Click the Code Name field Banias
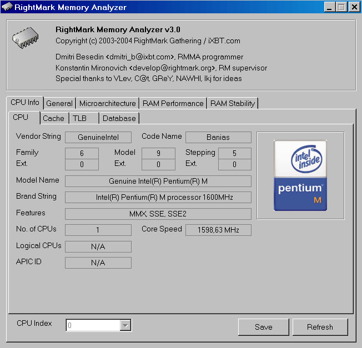The height and width of the screenshot is (348, 362). click(218, 137)
